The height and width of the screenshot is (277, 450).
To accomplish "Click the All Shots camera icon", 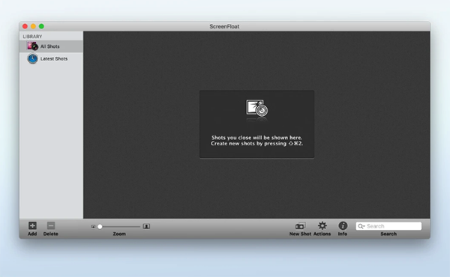I will (32, 46).
